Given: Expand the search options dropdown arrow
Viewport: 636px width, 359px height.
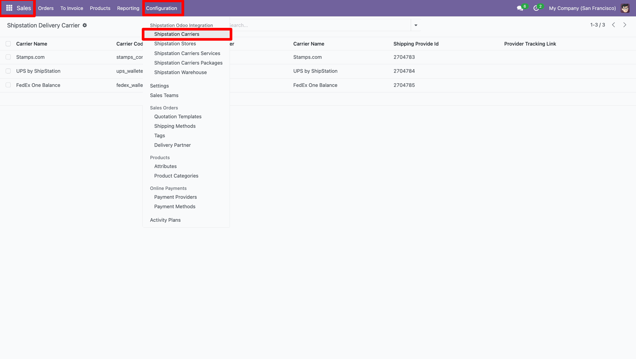Looking at the screenshot, I should (x=416, y=25).
